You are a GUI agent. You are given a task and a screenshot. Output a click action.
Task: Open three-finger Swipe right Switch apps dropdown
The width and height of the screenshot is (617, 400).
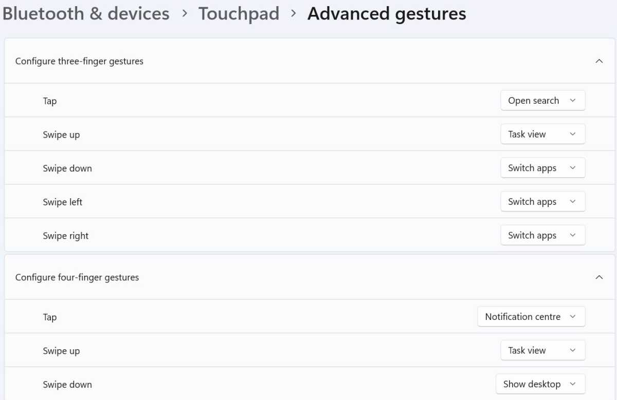542,235
